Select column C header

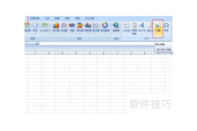pyautogui.click(x=35, y=53)
